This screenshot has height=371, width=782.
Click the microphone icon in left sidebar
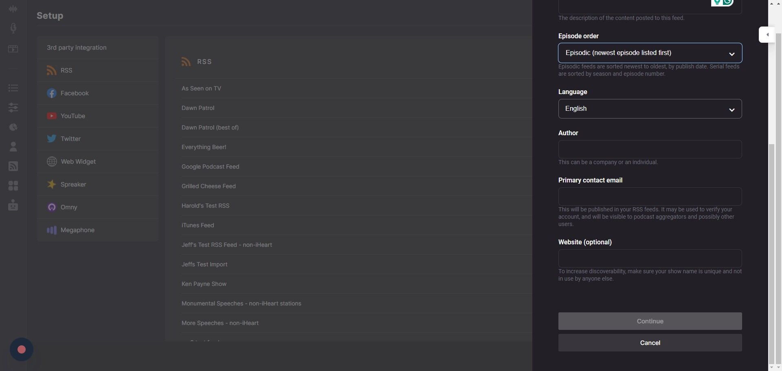click(13, 28)
